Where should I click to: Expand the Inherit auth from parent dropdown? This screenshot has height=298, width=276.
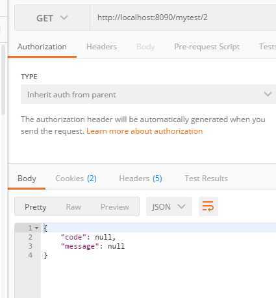(148, 94)
